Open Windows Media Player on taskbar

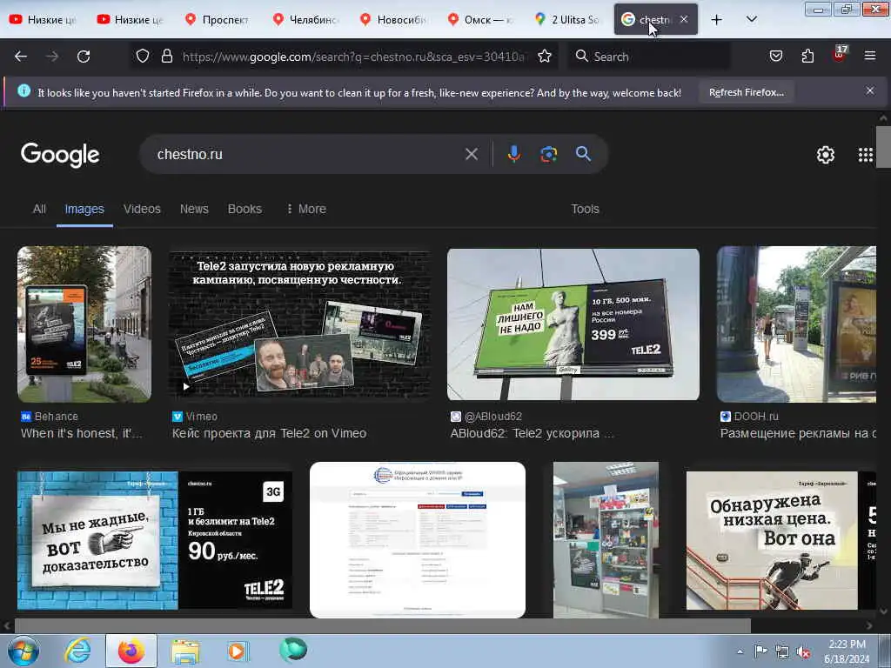tap(238, 651)
